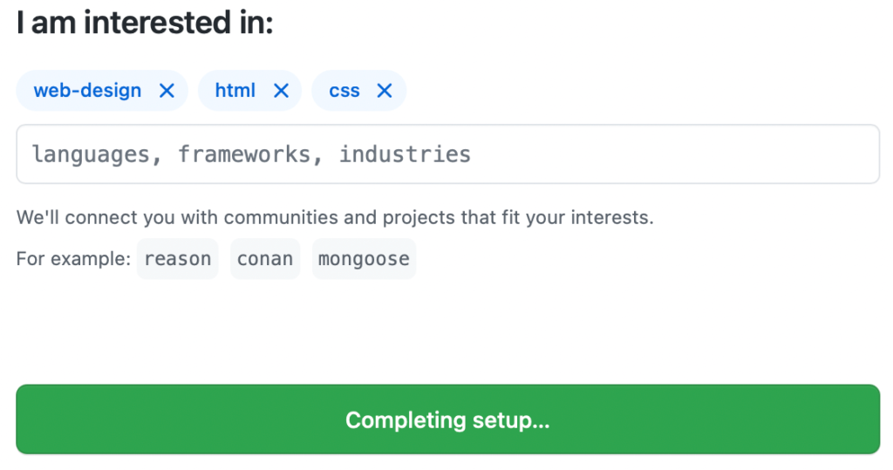Image resolution: width=893 pixels, height=470 pixels.
Task: Remove the html tag using its X icon
Action: point(281,91)
